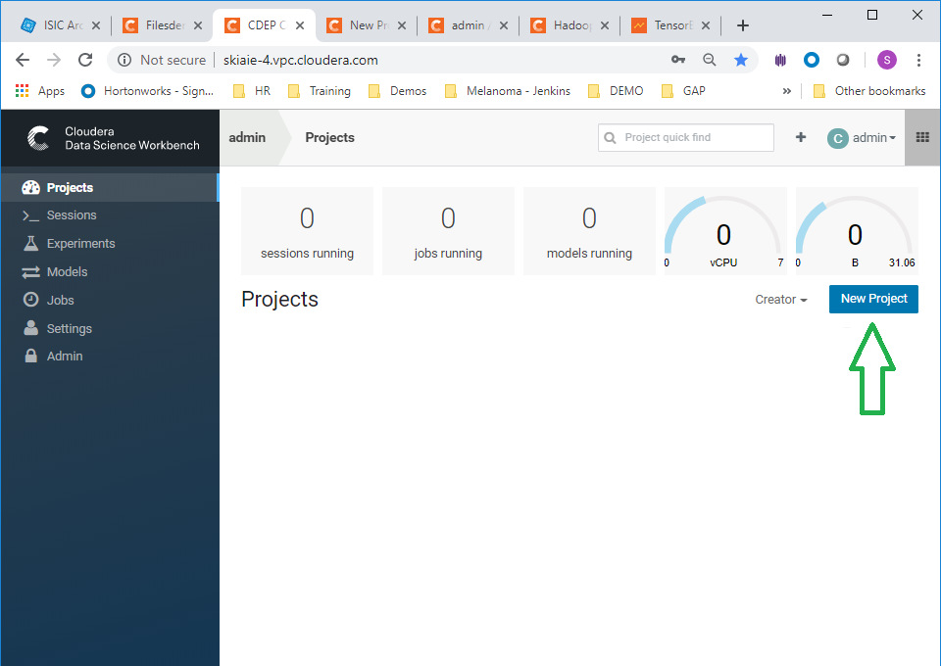941x666 pixels.
Task: Click the Cloudera Data Science Workbench logo
Action: (x=113, y=138)
